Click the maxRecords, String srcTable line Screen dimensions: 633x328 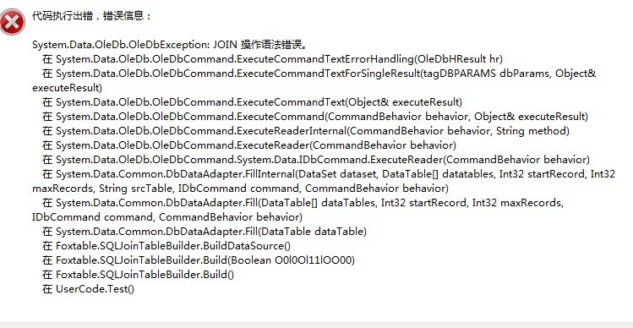tap(240, 189)
